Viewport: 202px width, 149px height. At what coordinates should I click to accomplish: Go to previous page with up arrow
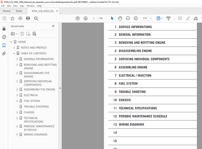tap(78, 19)
